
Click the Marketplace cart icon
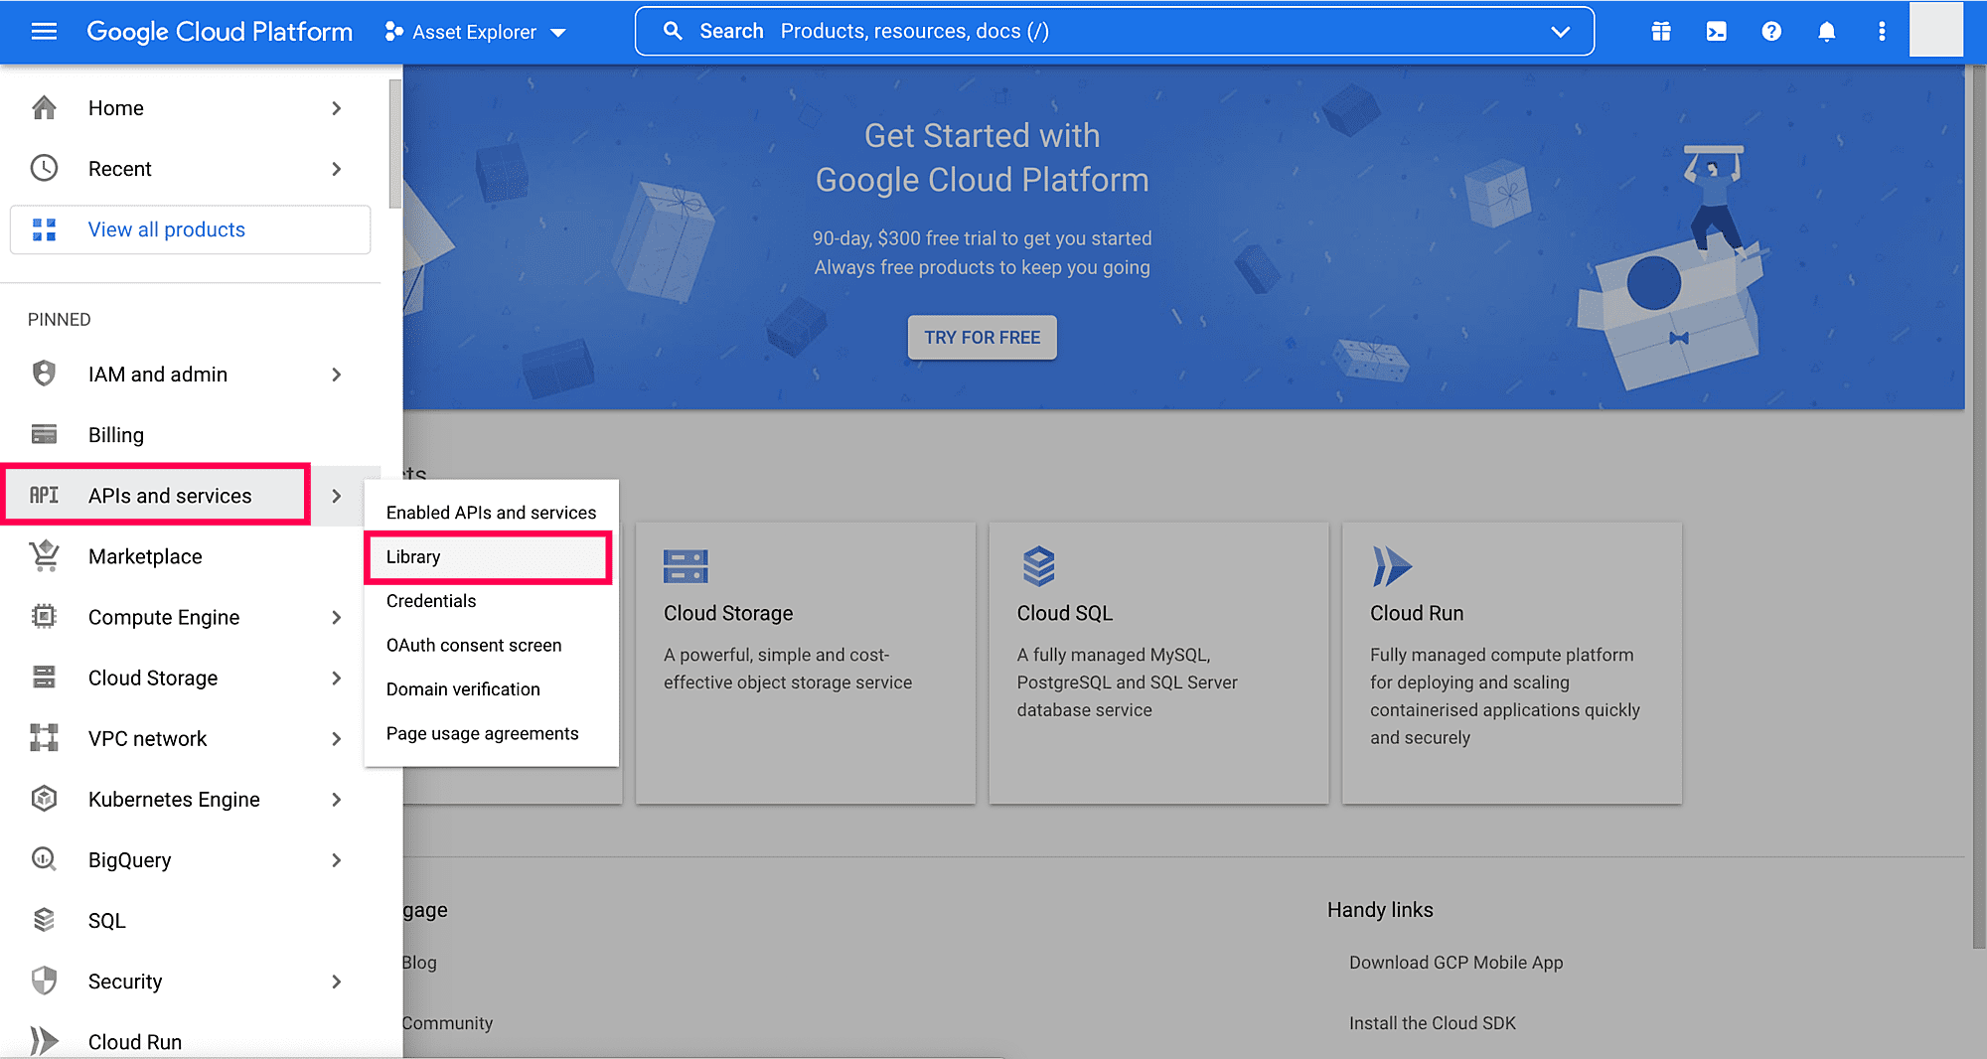[44, 556]
